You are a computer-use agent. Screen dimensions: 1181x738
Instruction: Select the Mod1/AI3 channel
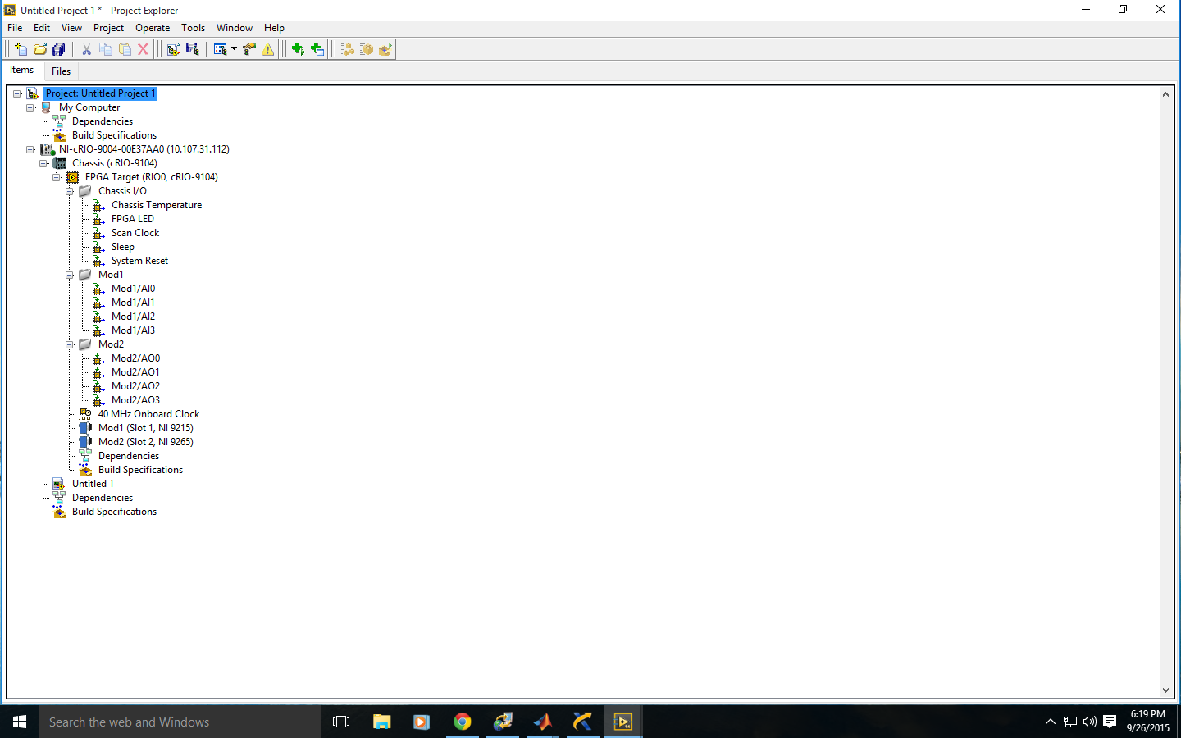[x=133, y=330]
